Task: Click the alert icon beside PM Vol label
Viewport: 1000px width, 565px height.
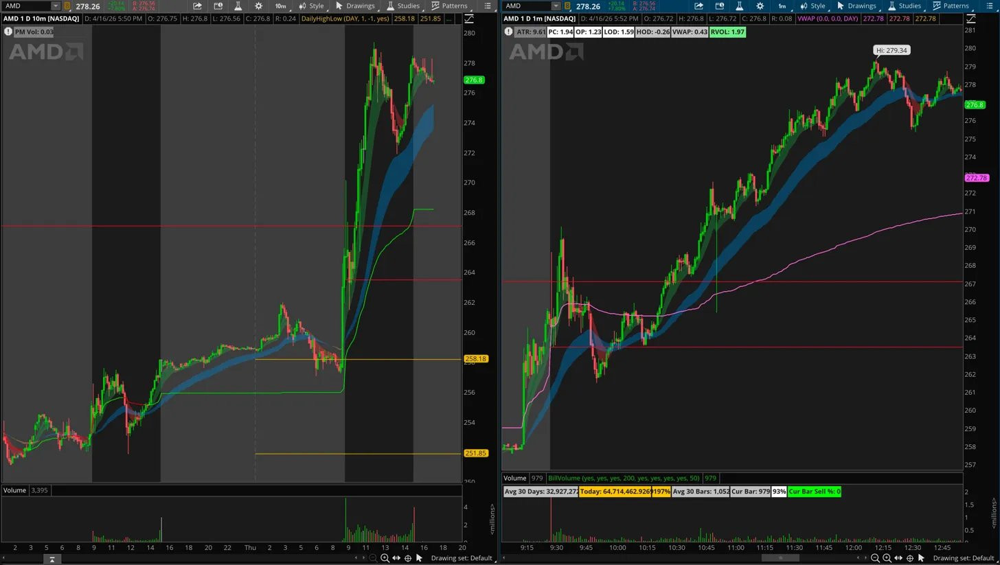Action: (x=8, y=32)
